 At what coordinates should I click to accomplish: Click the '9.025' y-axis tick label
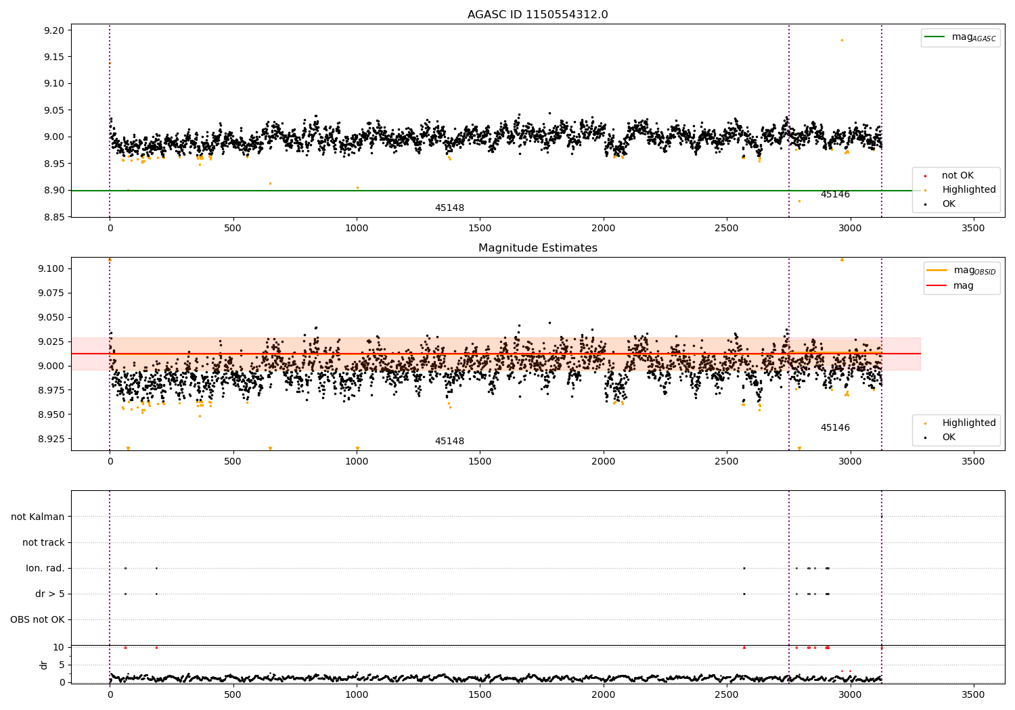pyautogui.click(x=51, y=341)
